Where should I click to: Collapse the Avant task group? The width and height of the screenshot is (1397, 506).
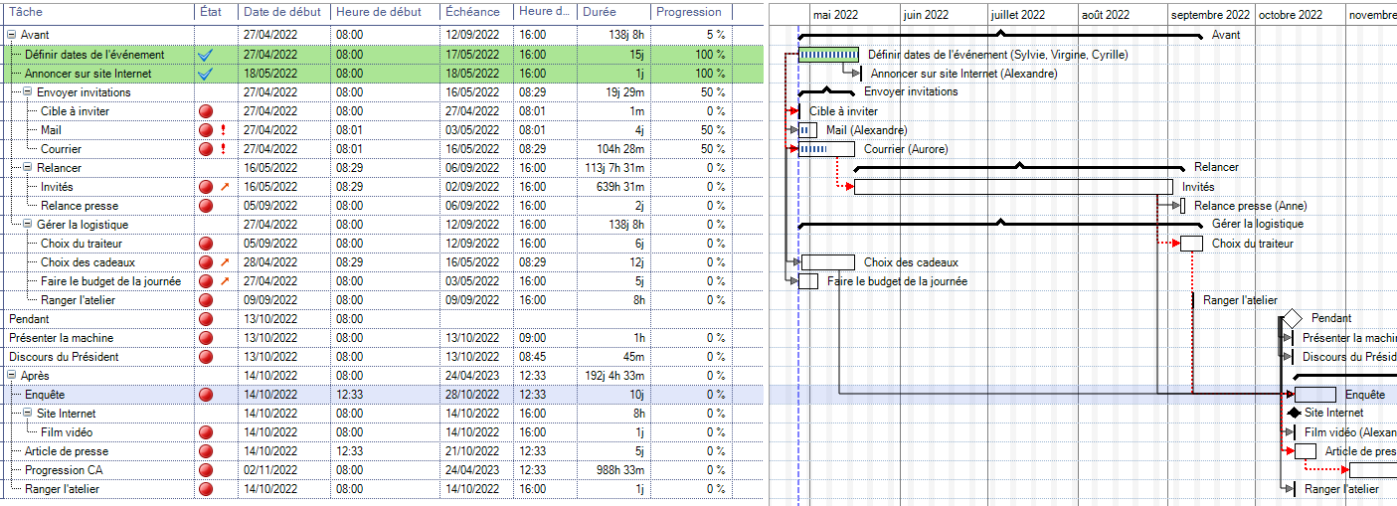[x=12, y=36]
